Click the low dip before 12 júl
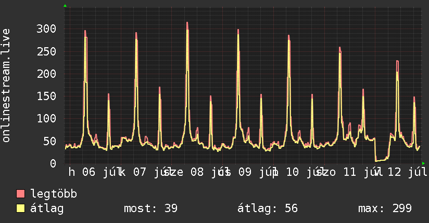Screen dimensions: 429x223 [381, 160]
